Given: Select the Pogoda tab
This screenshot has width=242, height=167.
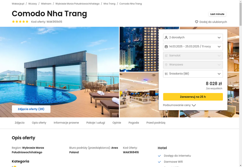Looking at the screenshot, I should (x=134, y=123).
